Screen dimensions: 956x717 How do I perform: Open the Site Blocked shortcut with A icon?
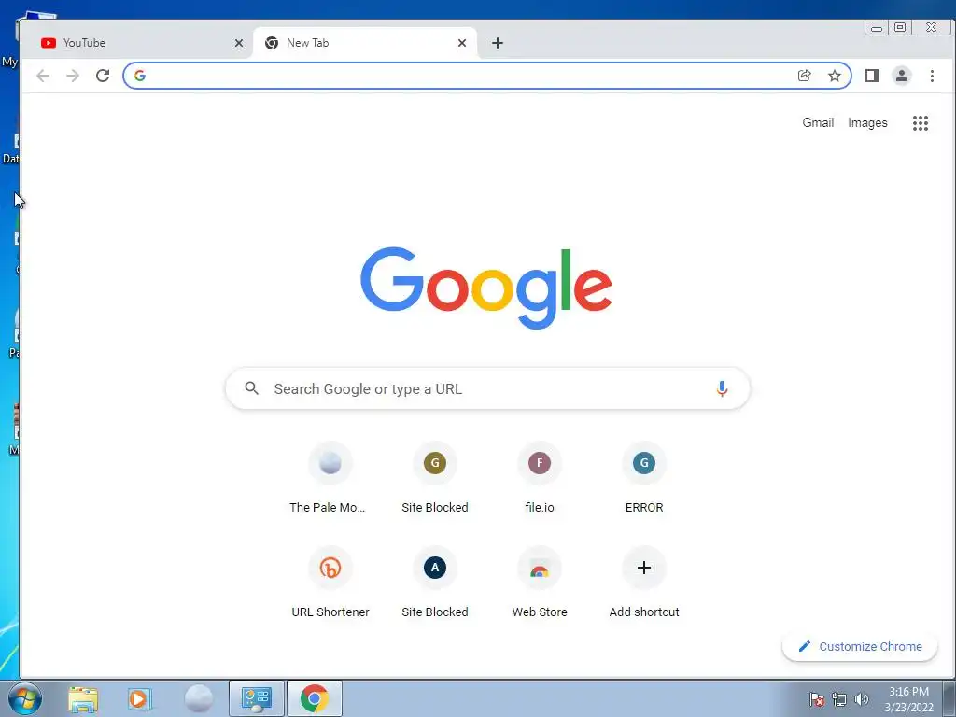tap(435, 583)
